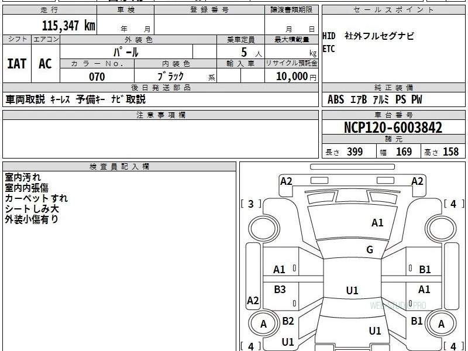Click the AC air conditioner value
This screenshot has width=468, height=351.
(x=45, y=64)
